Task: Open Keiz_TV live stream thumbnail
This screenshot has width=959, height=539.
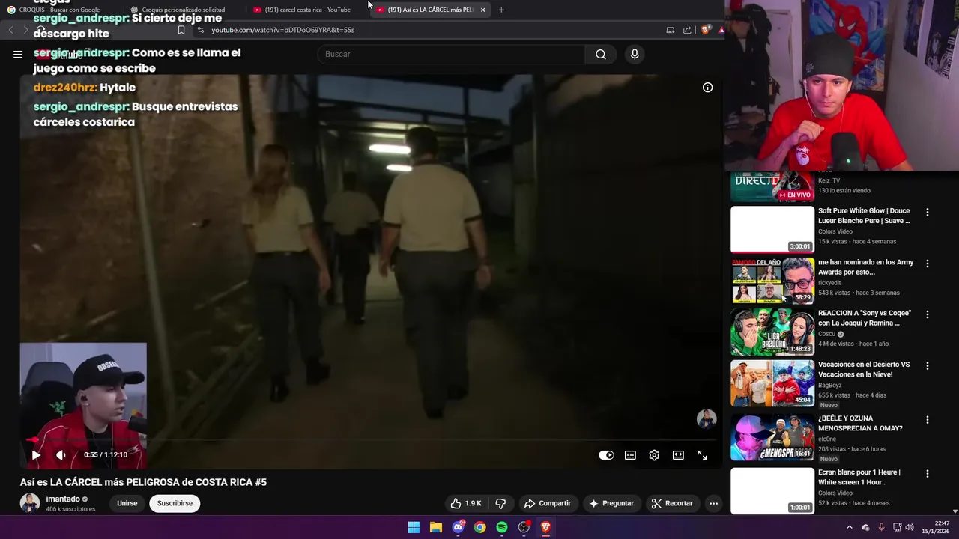Action: point(772,186)
